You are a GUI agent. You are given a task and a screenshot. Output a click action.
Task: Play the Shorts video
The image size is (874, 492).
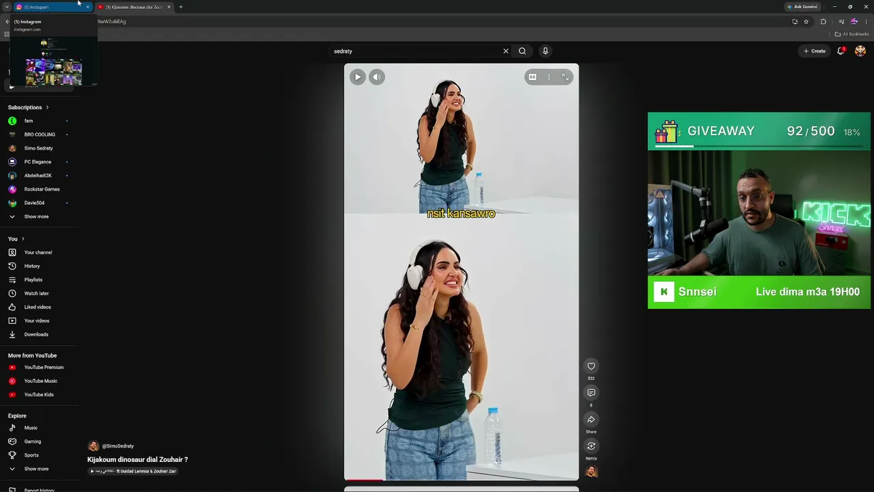(358, 77)
